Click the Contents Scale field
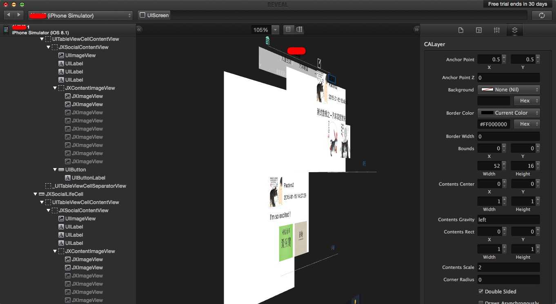 (509, 267)
